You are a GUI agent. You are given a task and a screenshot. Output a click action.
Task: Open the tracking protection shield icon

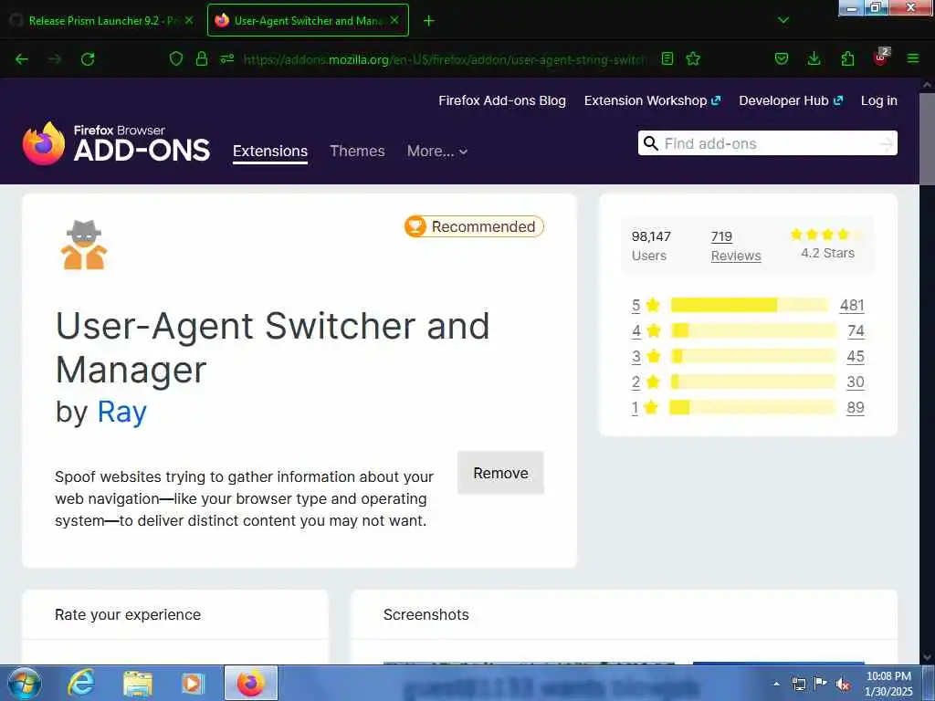[176, 58]
